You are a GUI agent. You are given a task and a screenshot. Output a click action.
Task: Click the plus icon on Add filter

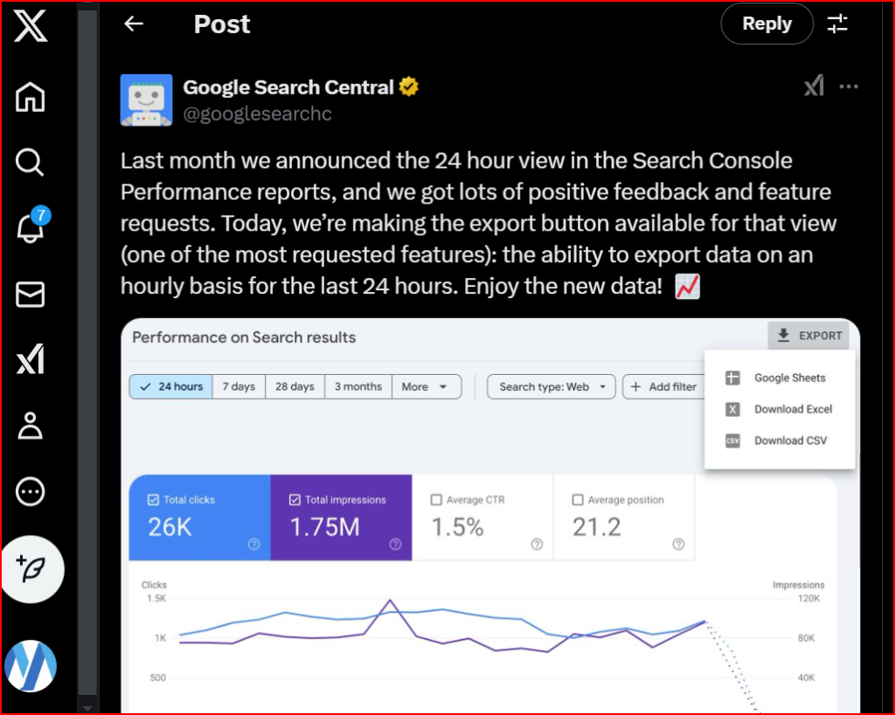pos(636,387)
